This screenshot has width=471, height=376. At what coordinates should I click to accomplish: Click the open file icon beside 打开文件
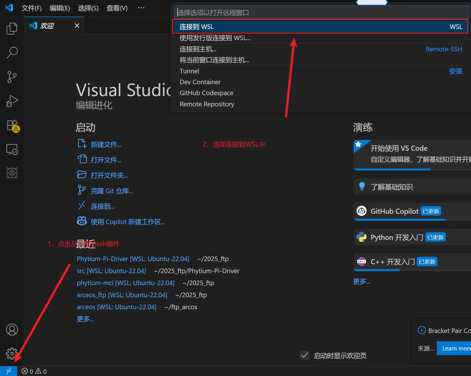[82, 159]
